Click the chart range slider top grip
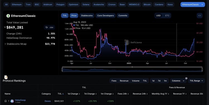This screenshot has height=105, width=209. (132, 67)
